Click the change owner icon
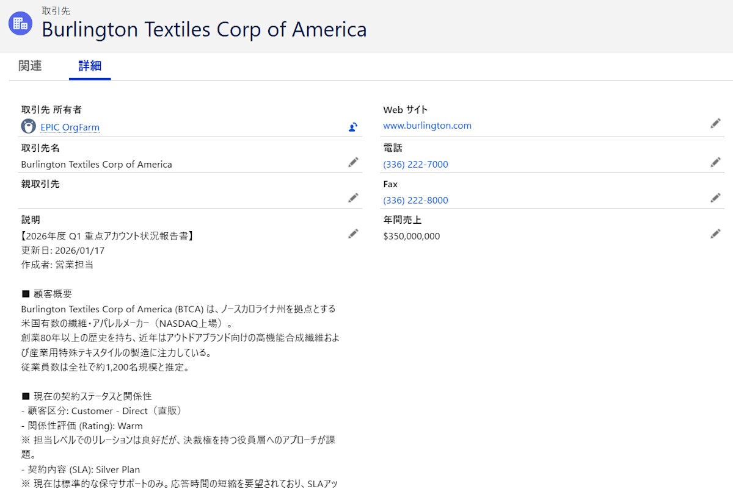Screen dimensions: 733x489 coord(353,127)
